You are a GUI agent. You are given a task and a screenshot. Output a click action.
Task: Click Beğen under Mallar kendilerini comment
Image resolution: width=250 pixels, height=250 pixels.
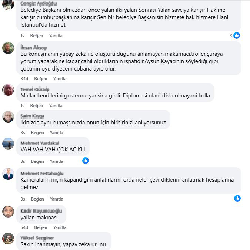[37, 106]
